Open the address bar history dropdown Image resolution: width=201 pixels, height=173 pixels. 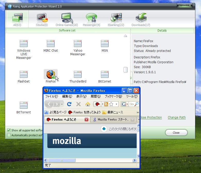(x=116, y=104)
